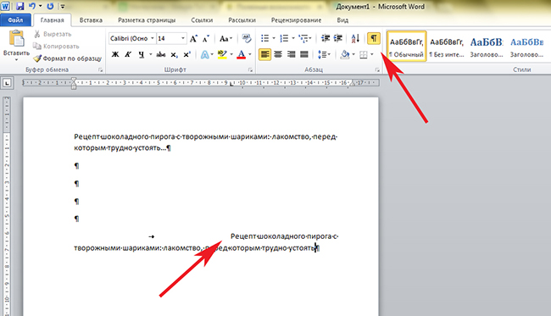
Task: Click the tab selector left of the ruler
Action: [7, 83]
